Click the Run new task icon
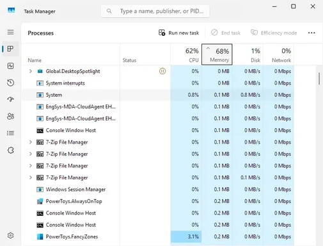The height and width of the screenshot is (246, 323). pyautogui.click(x=162, y=33)
